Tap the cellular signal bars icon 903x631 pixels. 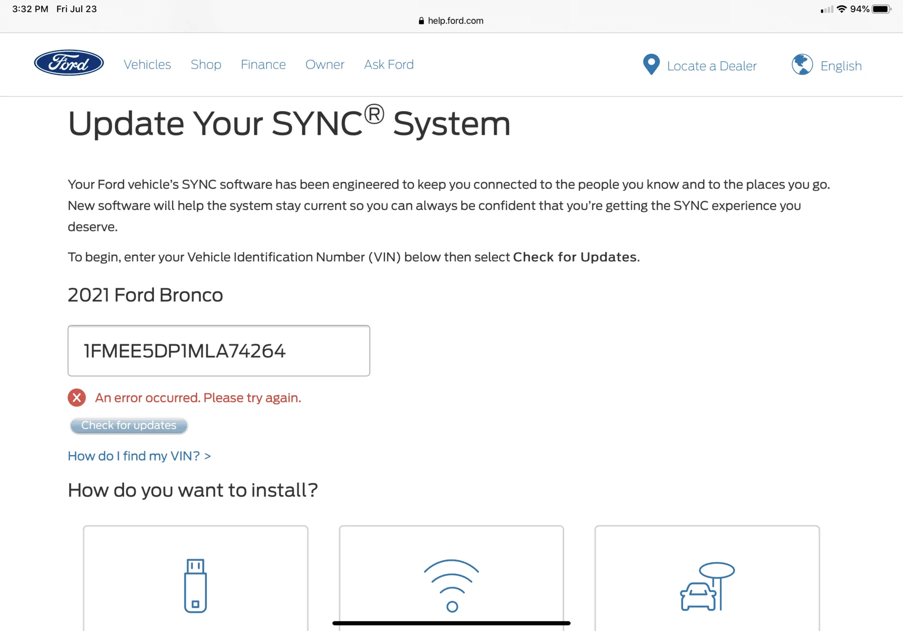pyautogui.click(x=826, y=9)
